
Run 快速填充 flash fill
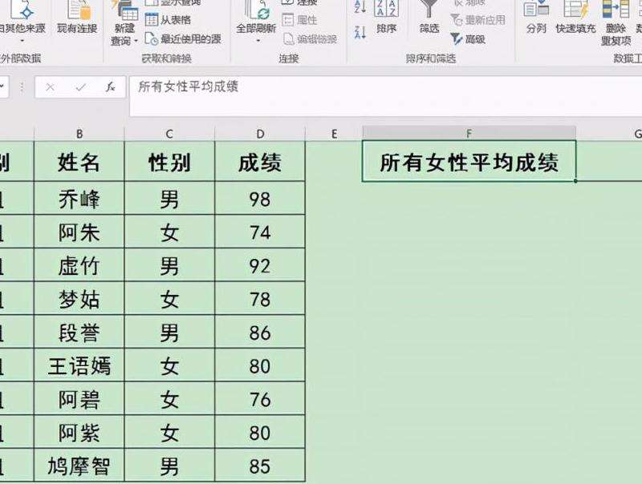pos(575,16)
